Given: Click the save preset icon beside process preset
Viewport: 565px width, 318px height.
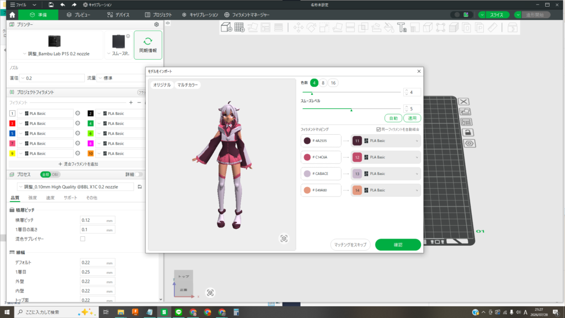Looking at the screenshot, I should pyautogui.click(x=140, y=187).
